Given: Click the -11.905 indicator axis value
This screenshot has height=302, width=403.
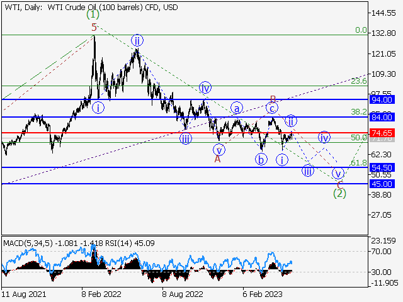Looking at the screenshot, I should click(x=385, y=283).
